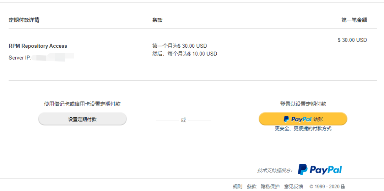Click the 第一笔金额 column header
The height and width of the screenshot is (191, 384).
354,20
